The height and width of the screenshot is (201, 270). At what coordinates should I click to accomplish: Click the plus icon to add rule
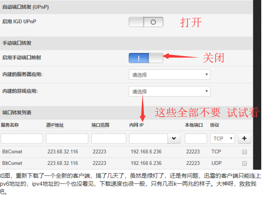[244, 138]
